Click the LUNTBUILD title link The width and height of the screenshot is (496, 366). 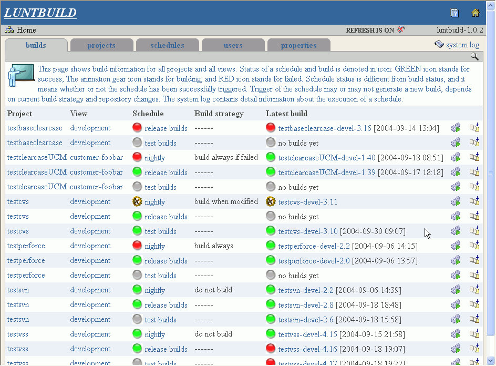click(x=40, y=13)
